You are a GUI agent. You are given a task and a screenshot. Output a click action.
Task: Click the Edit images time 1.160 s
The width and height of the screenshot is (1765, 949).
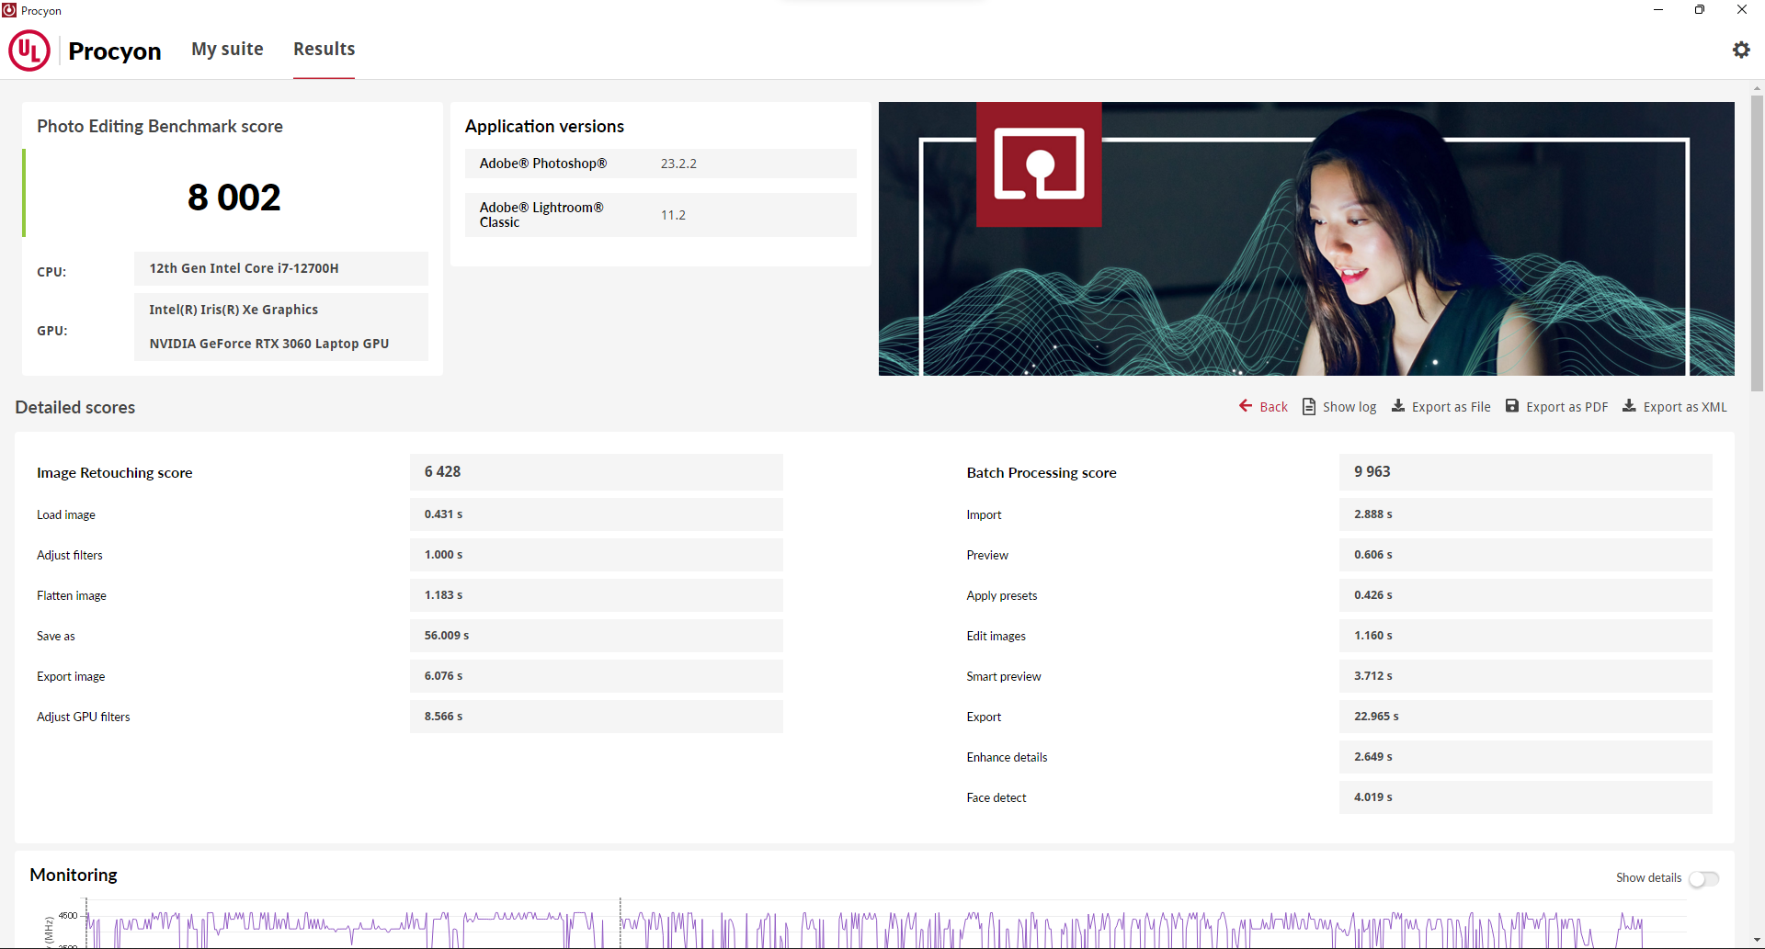[1372, 636]
